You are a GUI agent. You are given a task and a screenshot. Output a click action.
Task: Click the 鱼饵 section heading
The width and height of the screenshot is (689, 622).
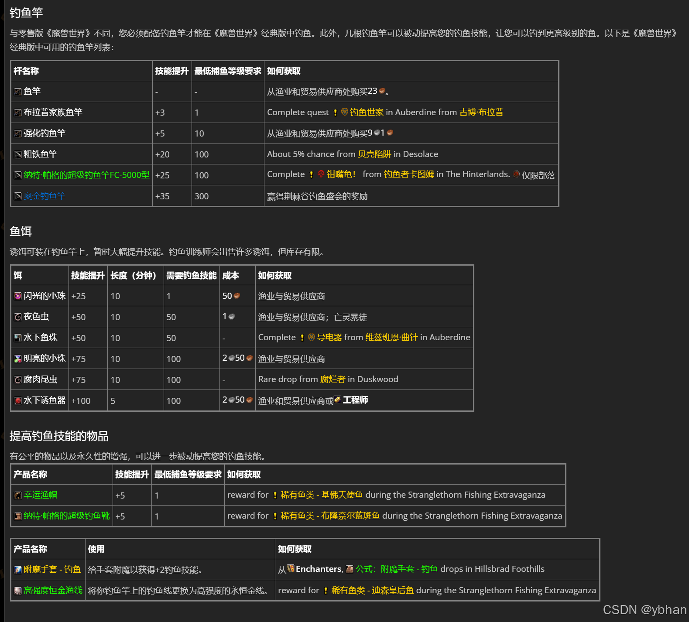(x=21, y=231)
